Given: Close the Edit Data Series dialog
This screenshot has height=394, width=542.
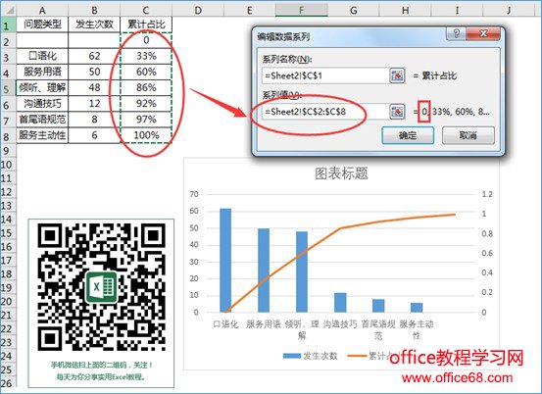Looking at the screenshot, I should (483, 34).
